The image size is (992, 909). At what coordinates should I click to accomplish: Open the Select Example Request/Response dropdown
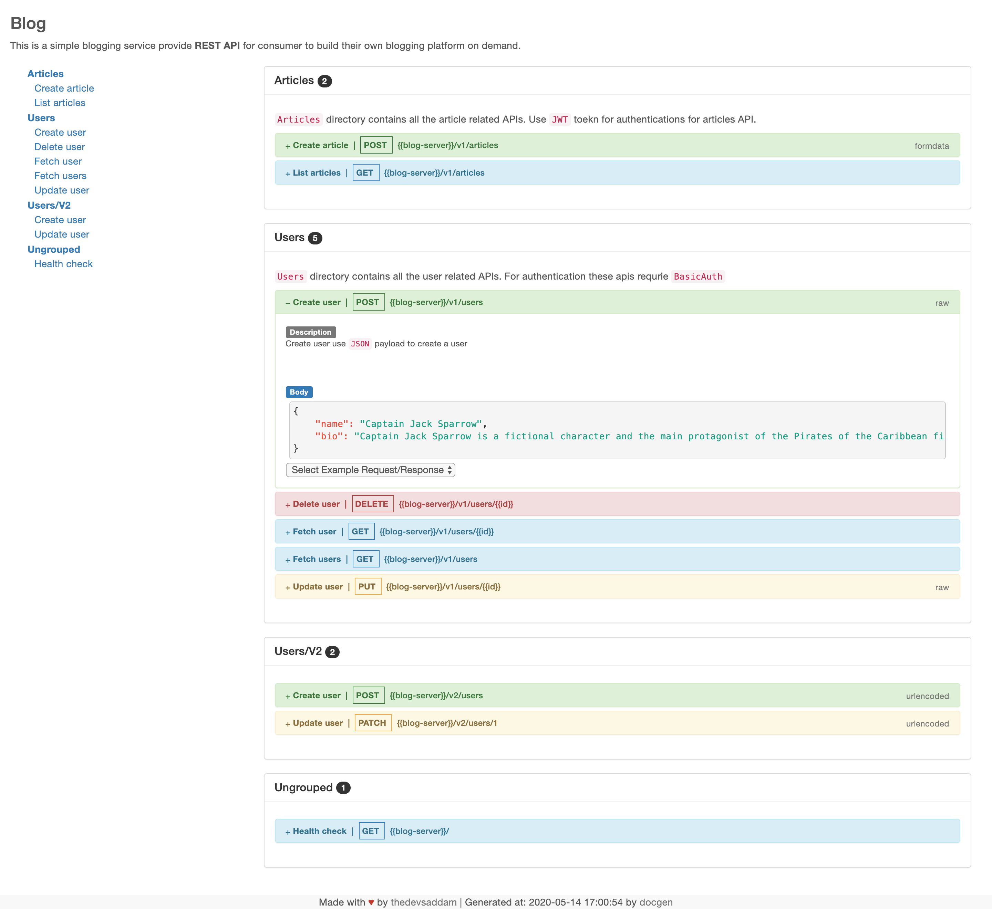370,470
